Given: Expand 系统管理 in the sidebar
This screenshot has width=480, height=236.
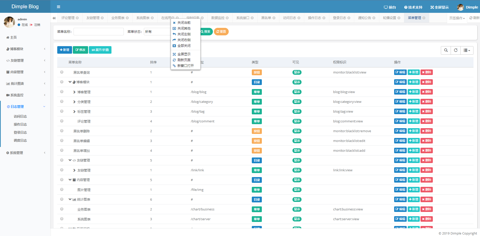Looking at the screenshot, I should coord(25,153).
